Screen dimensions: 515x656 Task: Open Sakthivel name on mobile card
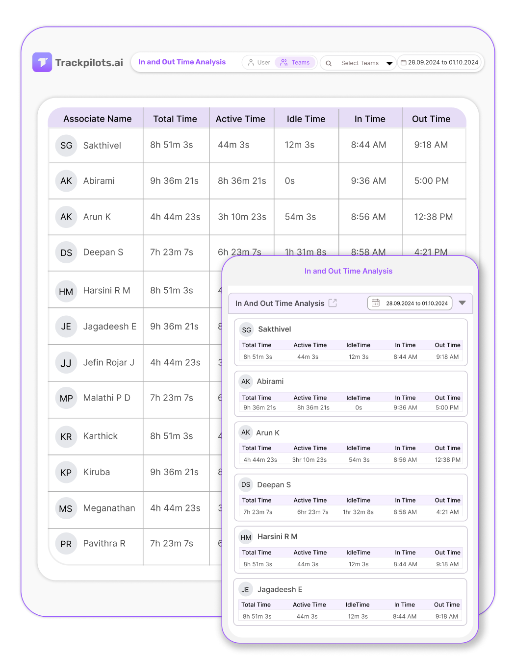tap(275, 329)
